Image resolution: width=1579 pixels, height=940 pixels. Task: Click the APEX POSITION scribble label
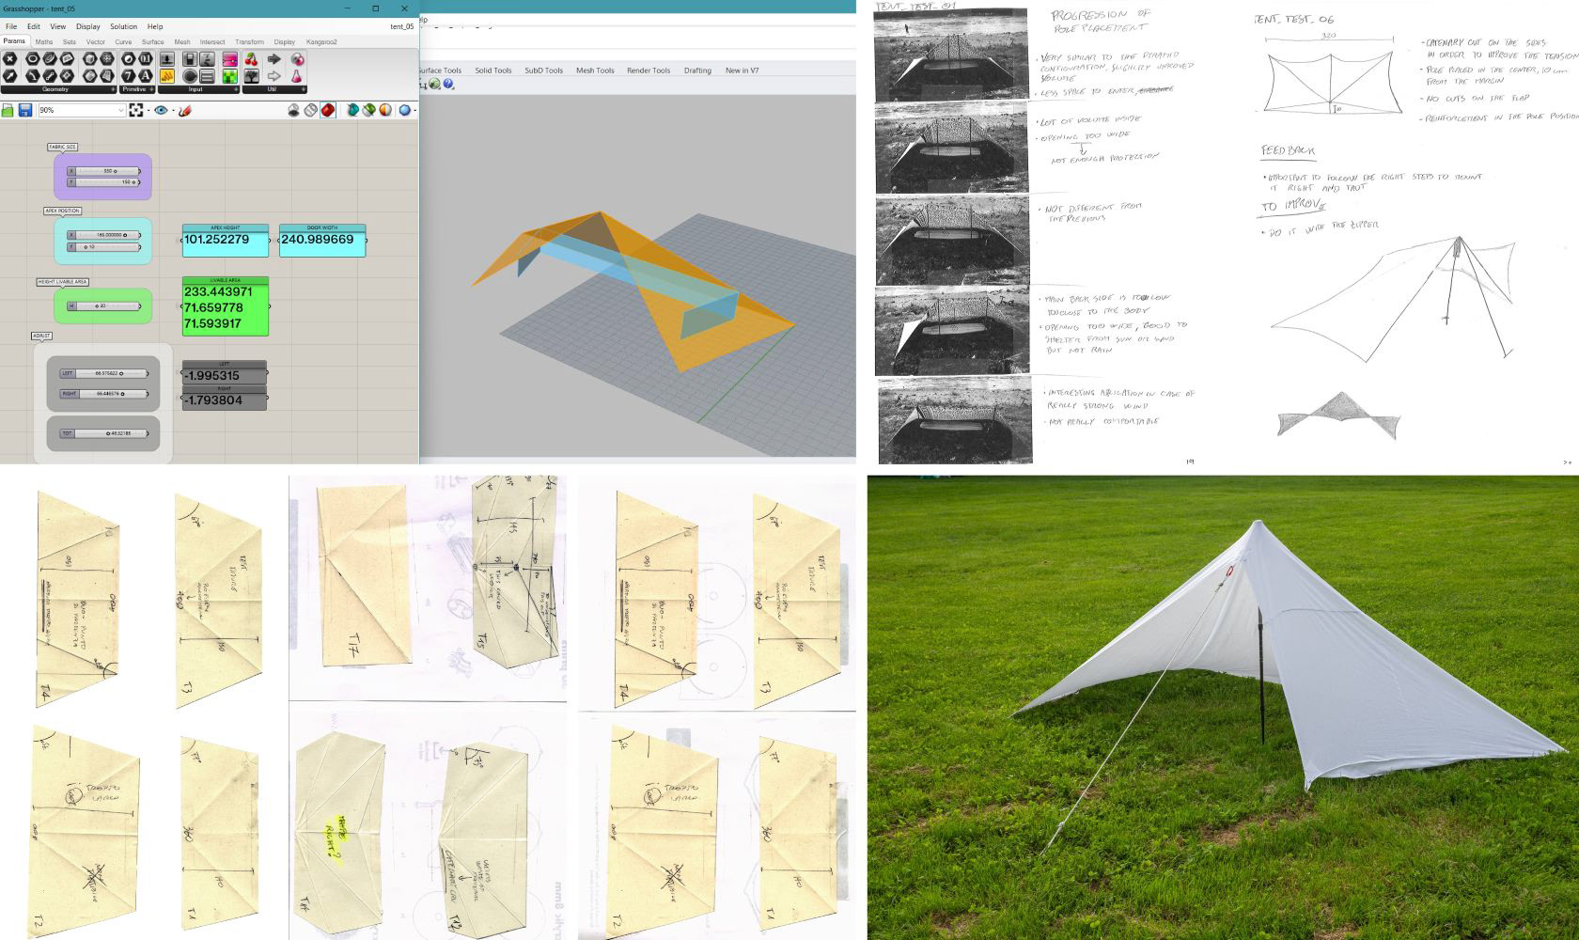coord(62,211)
